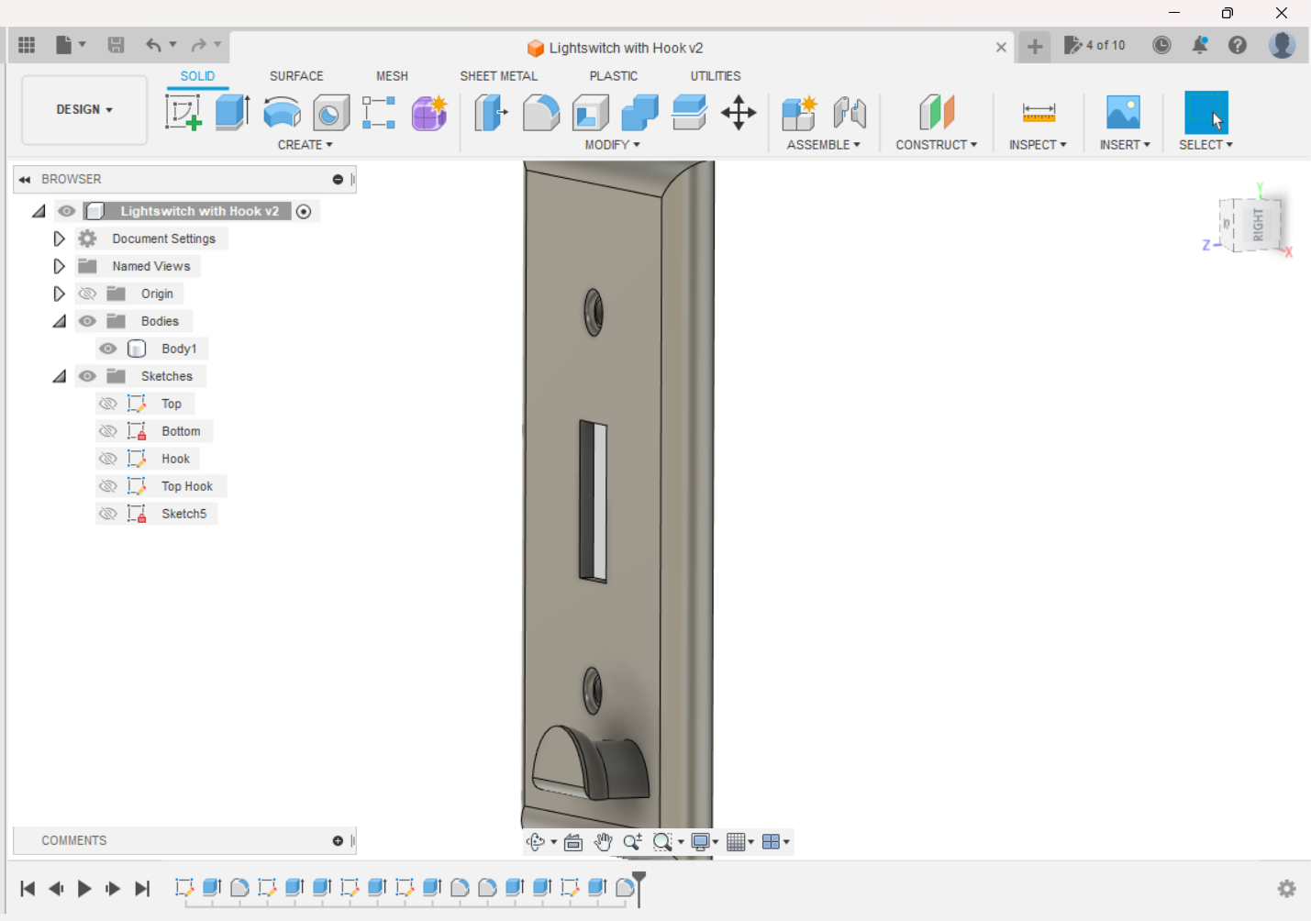Open the DESIGN workspace dropdown
Image resolution: width=1311 pixels, height=921 pixels.
[x=84, y=110]
